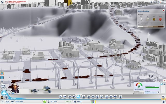The height and width of the screenshot is (104, 166).
Task: Click the bulldozer demolish tool
Action: tap(163, 97)
